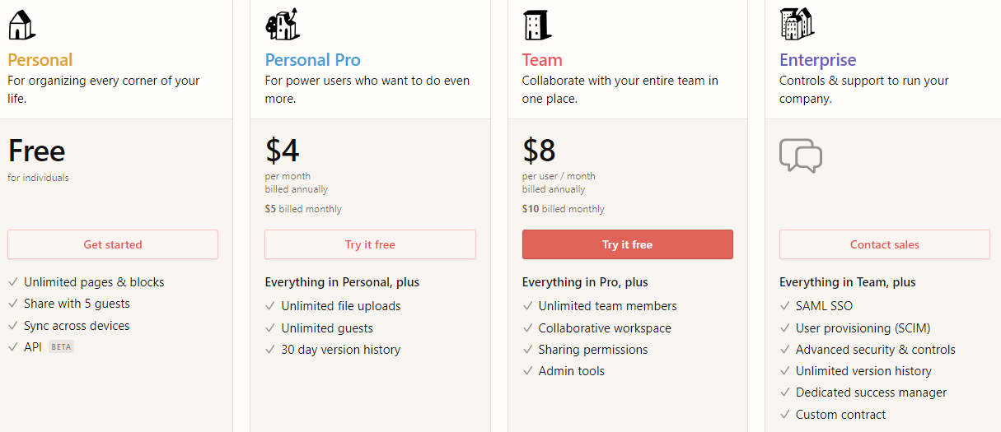This screenshot has height=432, width=1001.
Task: Click the Team plan building icon
Action: (x=536, y=25)
